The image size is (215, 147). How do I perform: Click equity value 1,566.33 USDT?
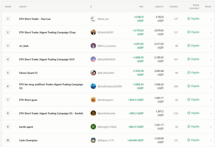159,86
